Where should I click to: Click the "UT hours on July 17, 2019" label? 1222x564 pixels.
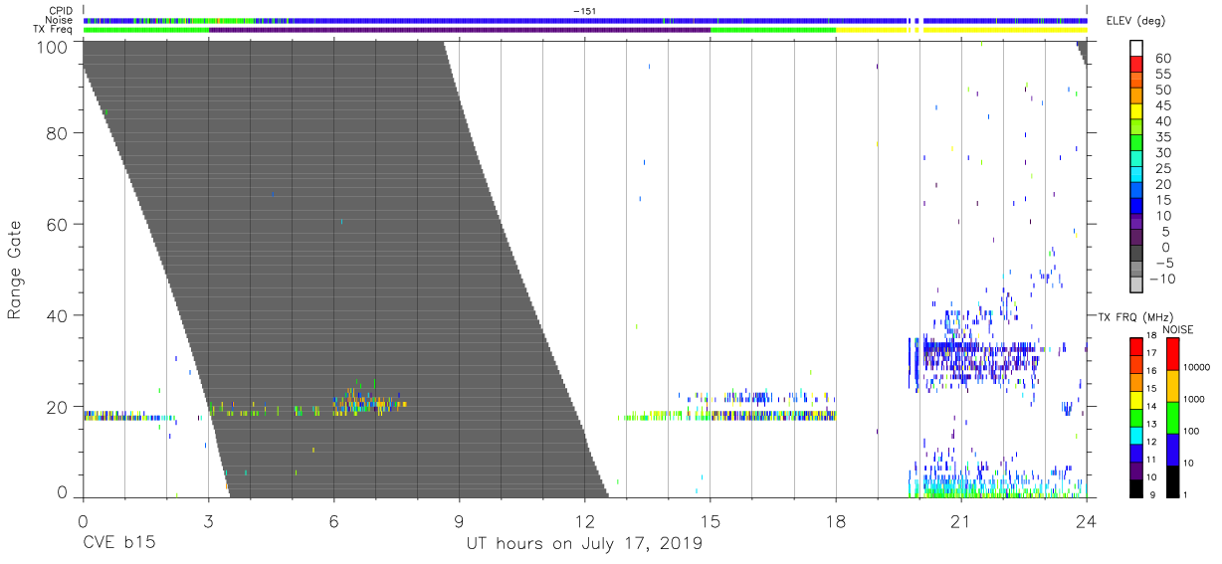(x=584, y=544)
